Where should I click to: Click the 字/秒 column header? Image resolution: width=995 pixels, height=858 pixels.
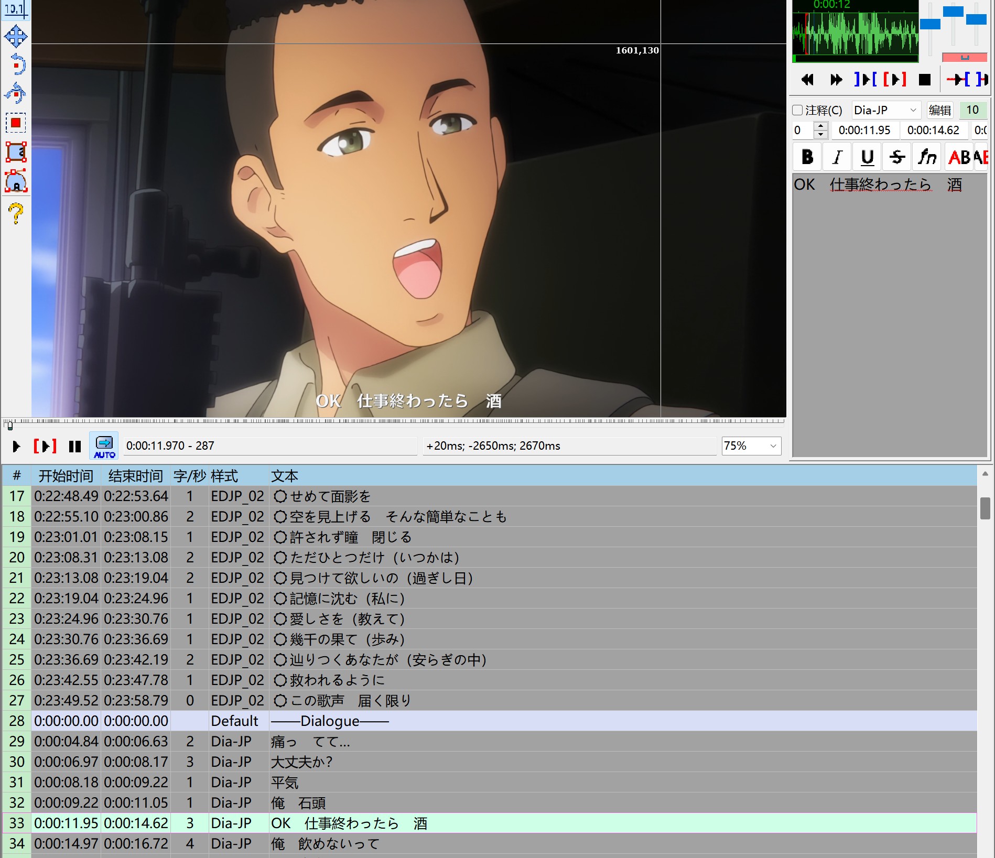[190, 476]
